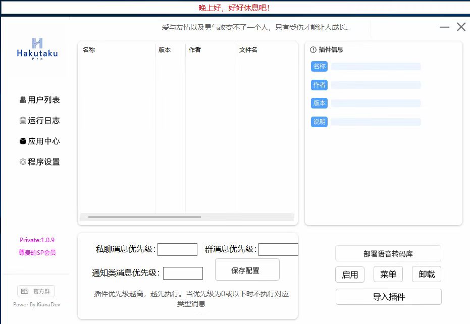Click the 插件信息 info circle icon

coord(312,49)
